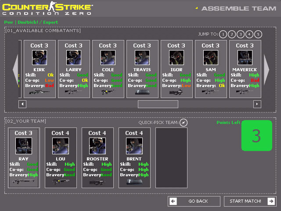The height and width of the screenshot is (211, 281).
Task: Click SAM's rifle weapon icon
Action: tap(210, 92)
